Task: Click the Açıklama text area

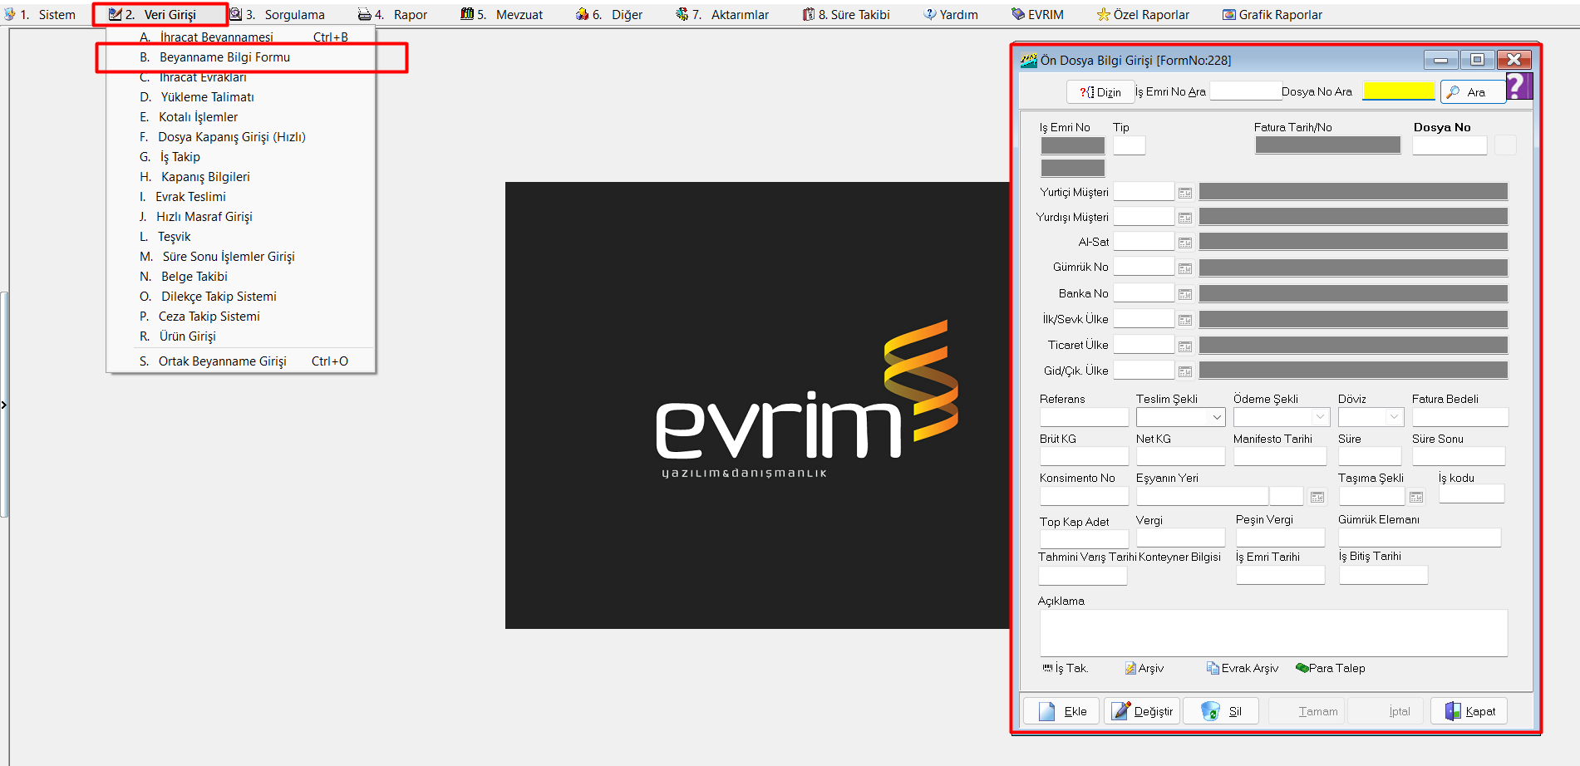Action: (x=1273, y=633)
